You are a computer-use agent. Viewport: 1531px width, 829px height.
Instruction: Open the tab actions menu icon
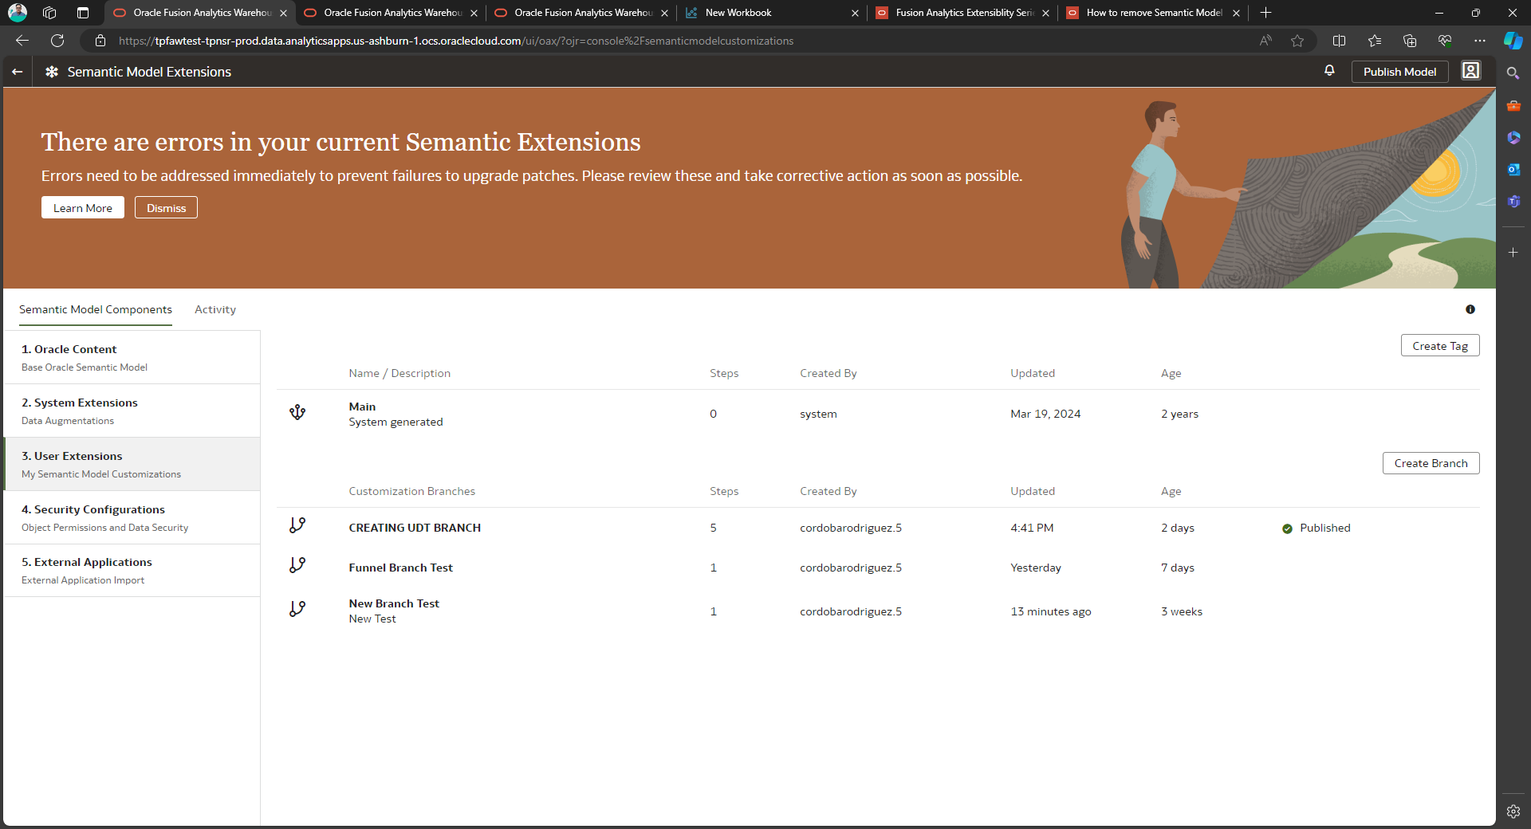coord(83,13)
